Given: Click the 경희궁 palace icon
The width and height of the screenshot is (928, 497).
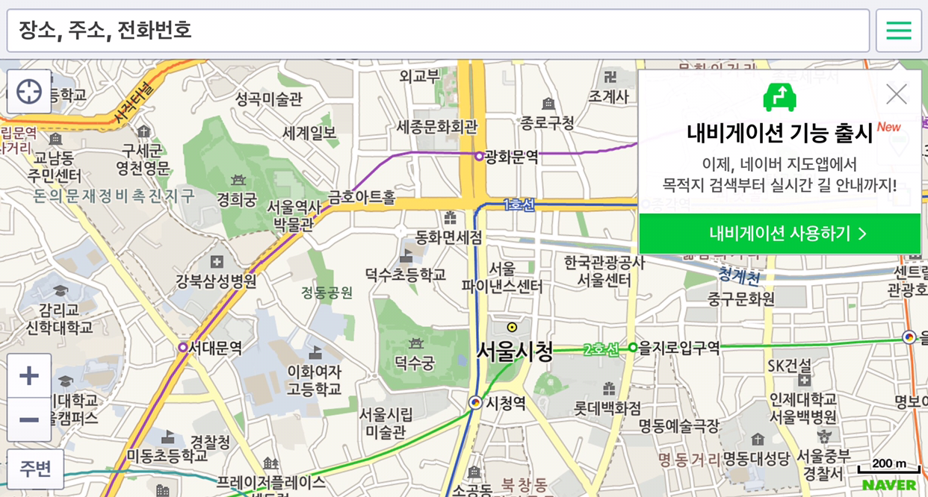Looking at the screenshot, I should tap(238, 179).
